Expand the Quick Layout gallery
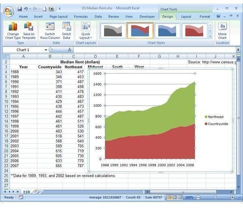The height and width of the screenshot is (208, 243). (86, 31)
